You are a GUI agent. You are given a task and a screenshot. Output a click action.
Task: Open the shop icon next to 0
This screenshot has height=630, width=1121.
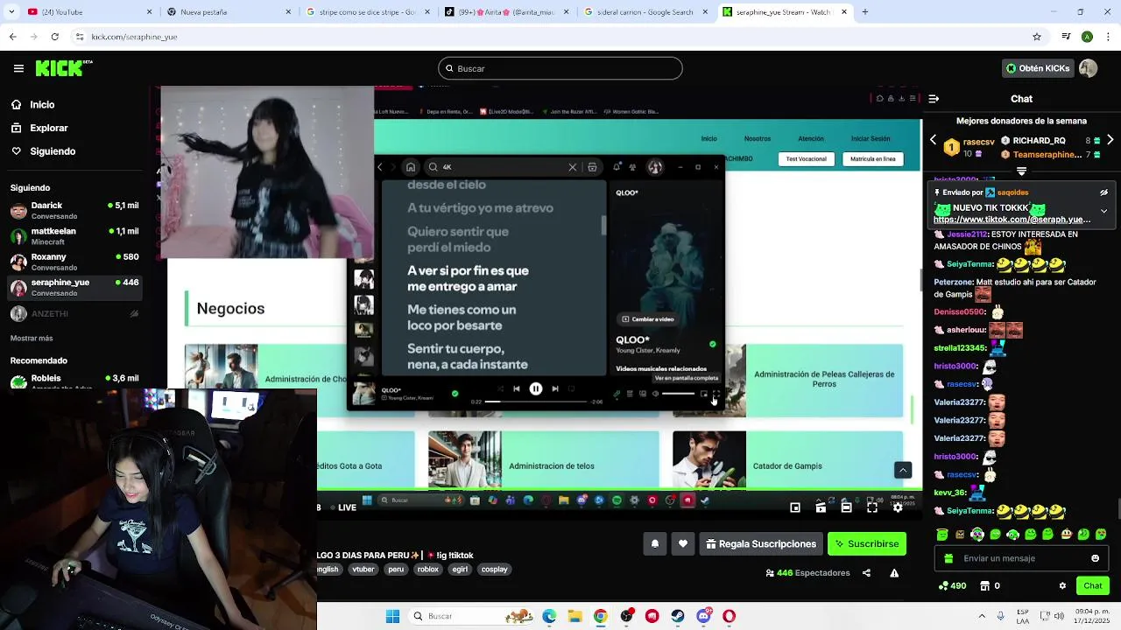984,585
